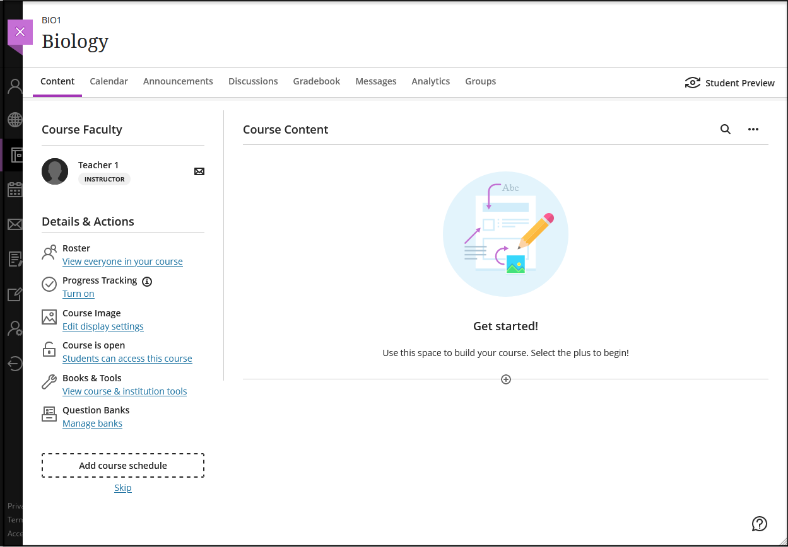Click the Question Banks icon
Viewport: 788px width, 547px height.
[x=49, y=414]
